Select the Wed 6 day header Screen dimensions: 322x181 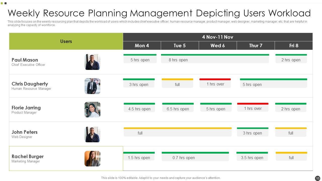coord(218,46)
